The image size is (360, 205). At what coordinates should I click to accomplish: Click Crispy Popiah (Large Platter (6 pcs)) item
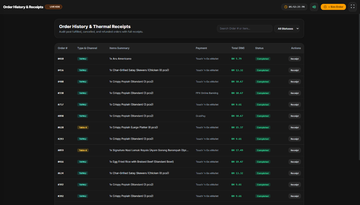pos(134,128)
